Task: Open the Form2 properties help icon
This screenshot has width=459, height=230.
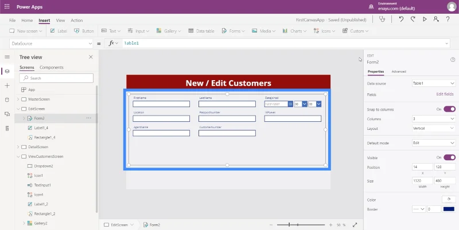Action: click(x=453, y=60)
